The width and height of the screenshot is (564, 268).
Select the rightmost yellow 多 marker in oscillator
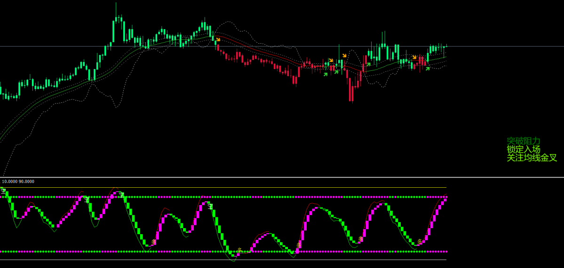[420, 242]
